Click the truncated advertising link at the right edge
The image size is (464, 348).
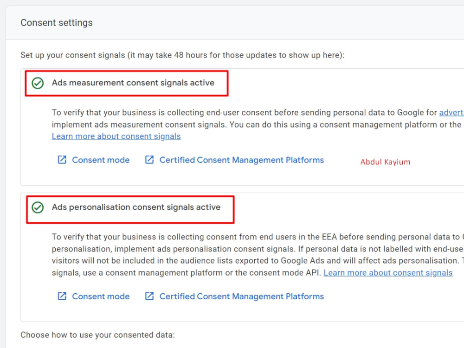(453, 112)
